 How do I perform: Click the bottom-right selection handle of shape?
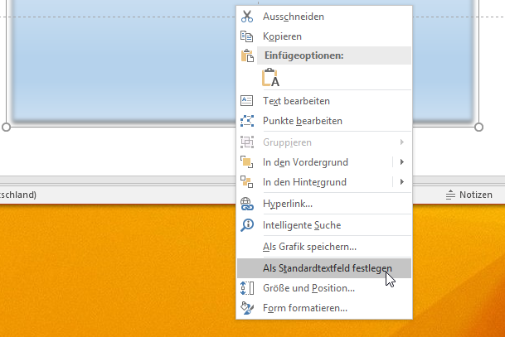pos(479,128)
